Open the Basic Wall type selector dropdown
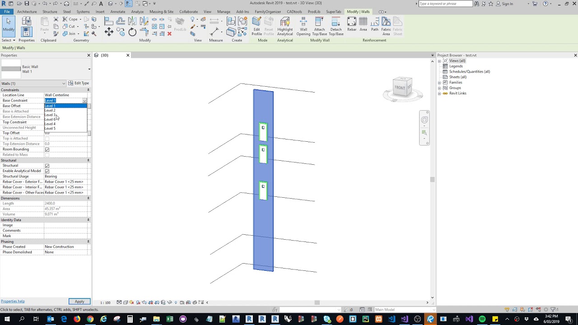The image size is (578, 325). 89,69
